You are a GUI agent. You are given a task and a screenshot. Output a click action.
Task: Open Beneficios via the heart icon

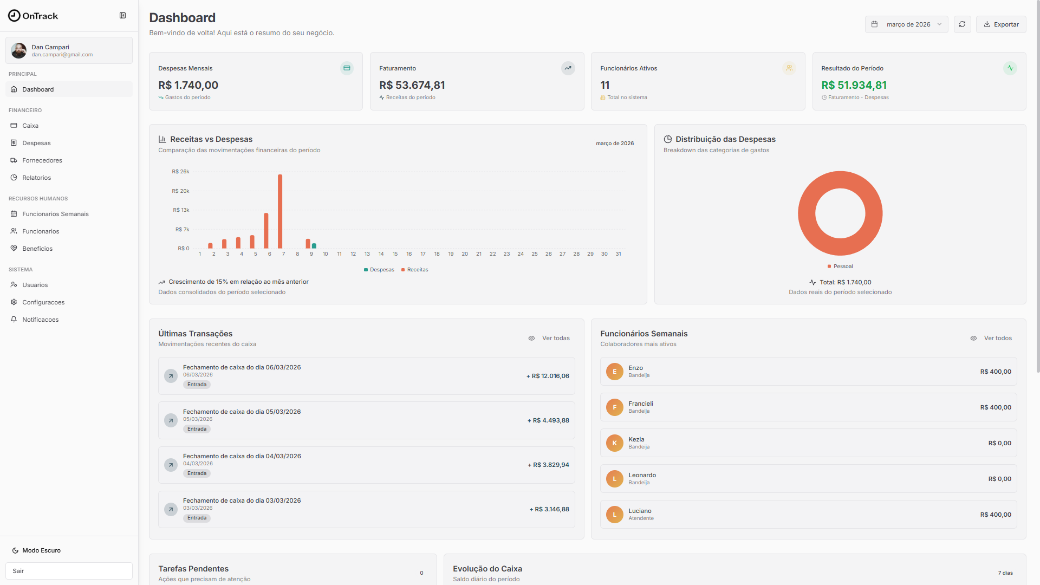pyautogui.click(x=14, y=248)
